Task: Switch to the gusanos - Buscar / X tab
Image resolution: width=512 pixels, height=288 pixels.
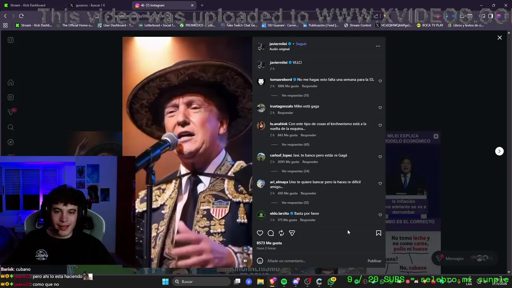Action: pyautogui.click(x=98, y=5)
